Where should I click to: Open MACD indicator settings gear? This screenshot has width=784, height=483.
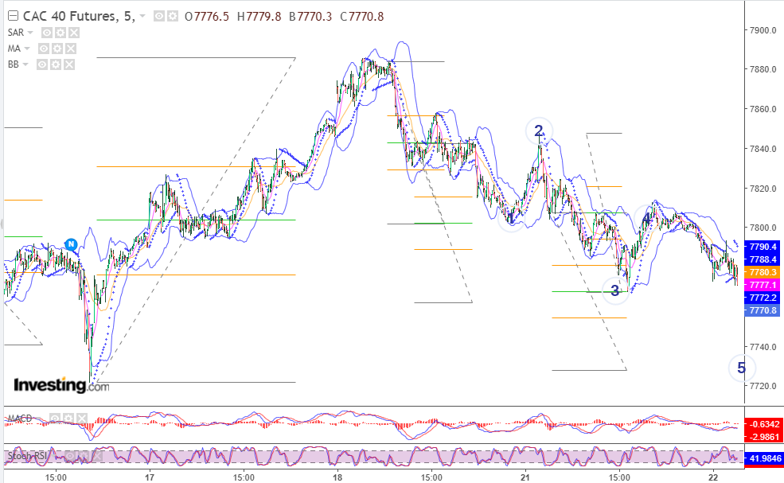(x=68, y=418)
